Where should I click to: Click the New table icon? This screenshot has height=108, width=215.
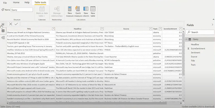pyautogui.click(x=93, y=11)
